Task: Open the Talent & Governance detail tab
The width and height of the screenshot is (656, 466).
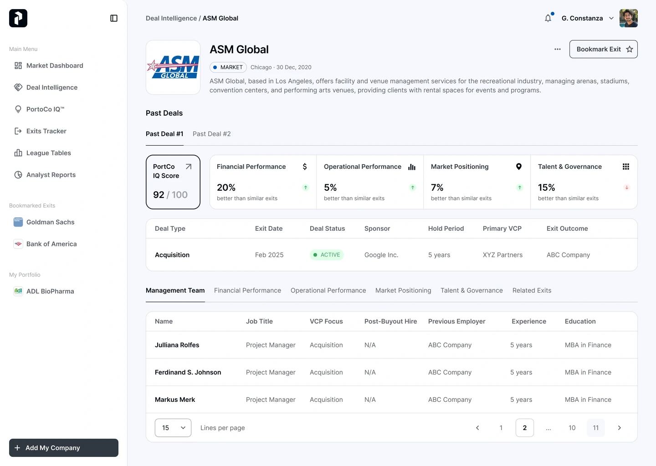Action: click(x=471, y=290)
